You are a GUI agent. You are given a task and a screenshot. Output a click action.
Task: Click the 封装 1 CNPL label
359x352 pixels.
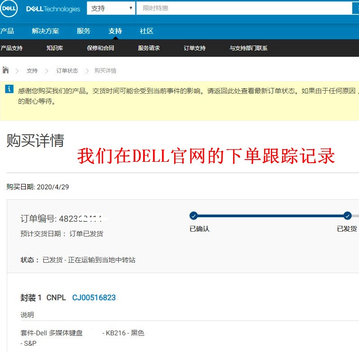click(43, 297)
